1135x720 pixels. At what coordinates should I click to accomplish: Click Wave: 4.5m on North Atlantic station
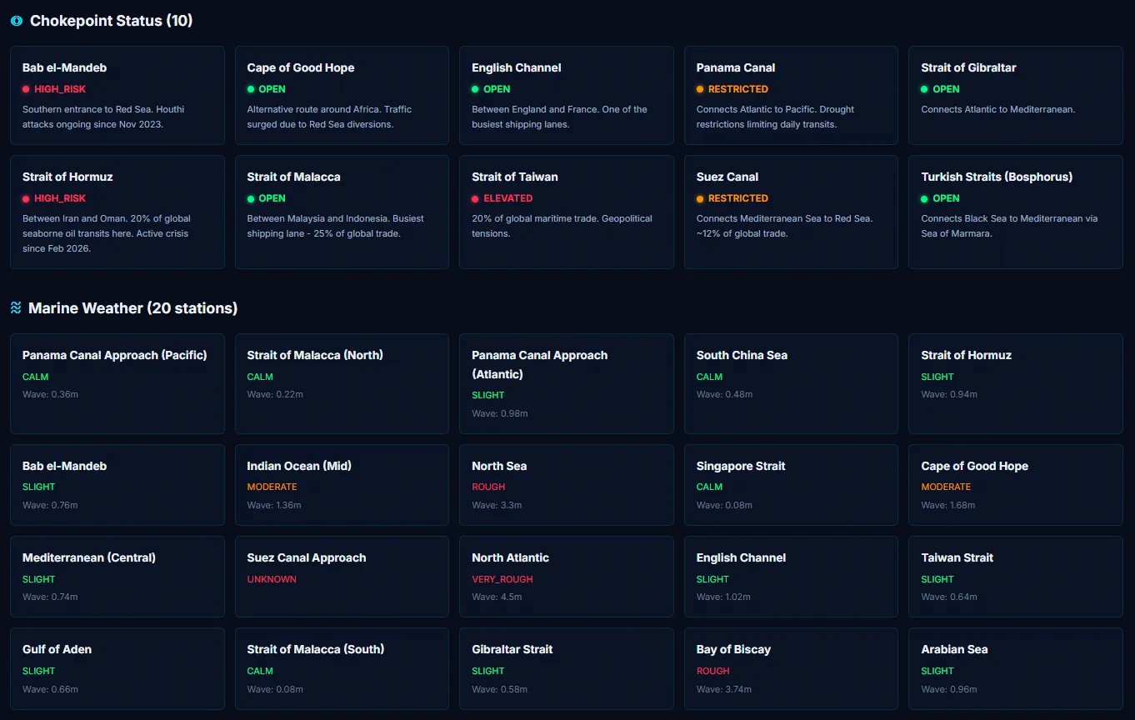click(497, 597)
